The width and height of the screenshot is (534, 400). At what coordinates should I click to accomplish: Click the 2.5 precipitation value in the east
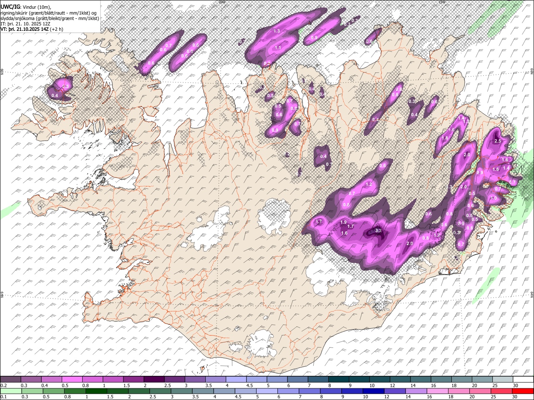click(497, 141)
